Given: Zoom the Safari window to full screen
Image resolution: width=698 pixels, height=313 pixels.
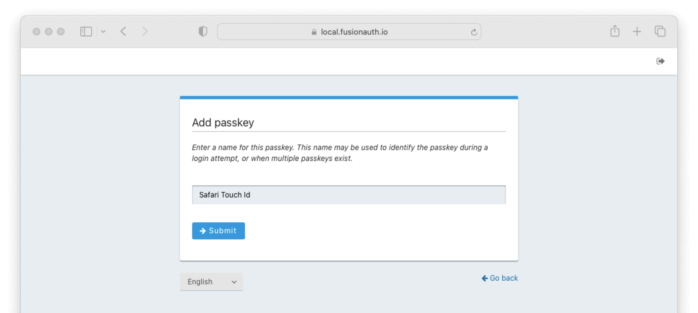Looking at the screenshot, I should tap(61, 31).
